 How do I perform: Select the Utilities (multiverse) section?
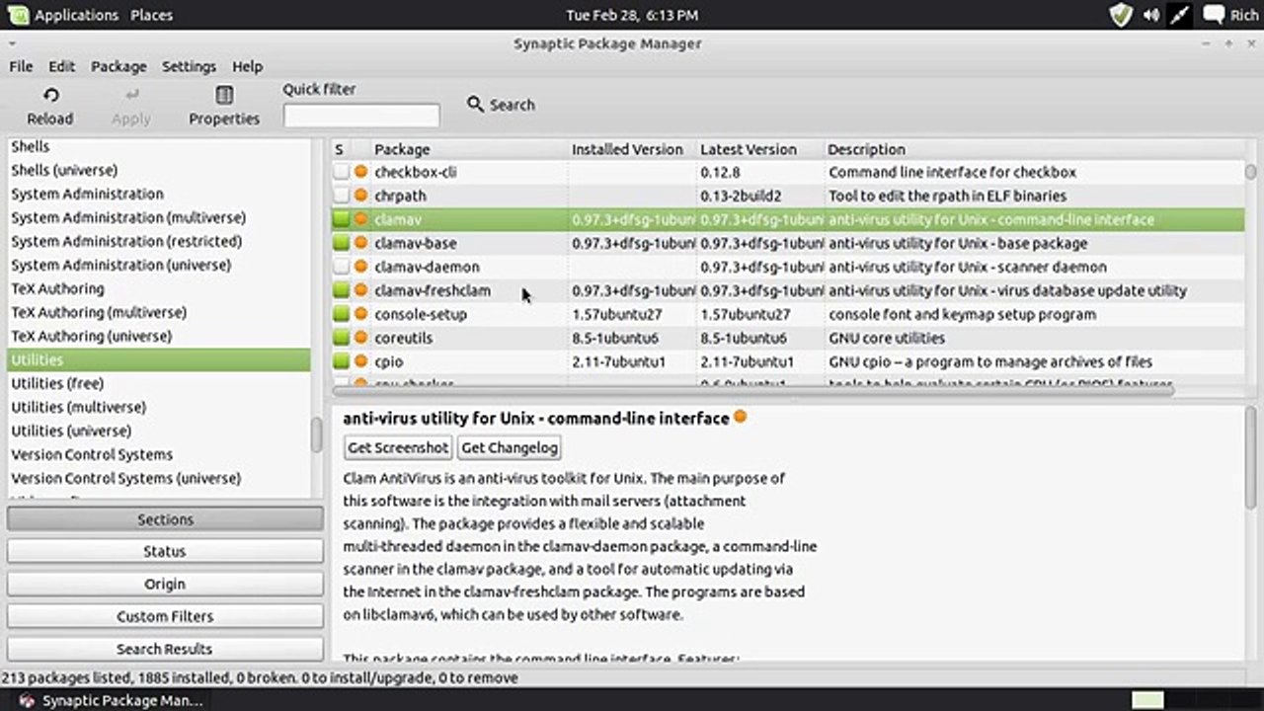[x=78, y=407]
